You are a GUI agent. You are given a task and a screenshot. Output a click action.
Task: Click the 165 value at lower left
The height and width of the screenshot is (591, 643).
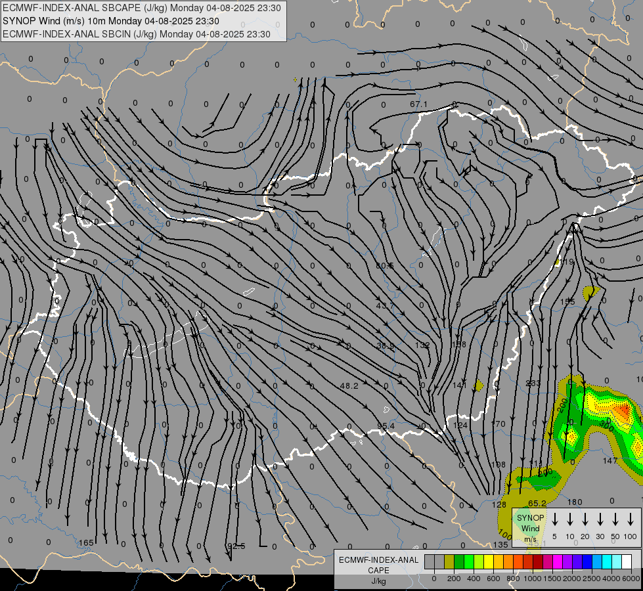(x=86, y=543)
